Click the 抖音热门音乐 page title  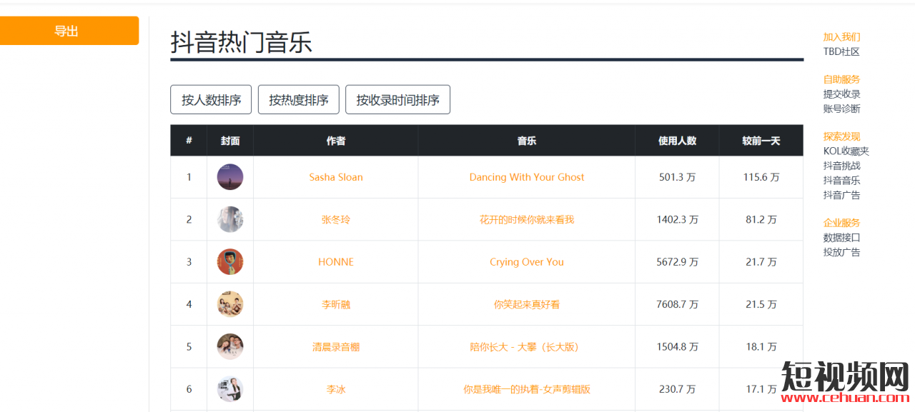tap(242, 42)
